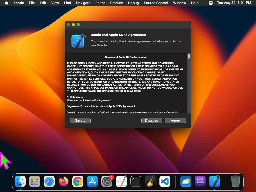This screenshot has height=192, width=256.
Task: Click the date and time in menu bar
Action: pyautogui.click(x=234, y=3)
